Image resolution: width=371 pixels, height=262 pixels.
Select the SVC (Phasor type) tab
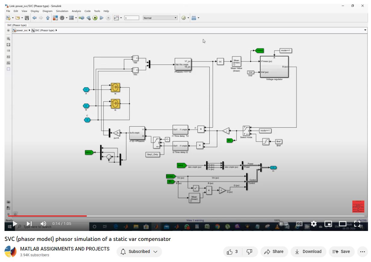click(17, 25)
